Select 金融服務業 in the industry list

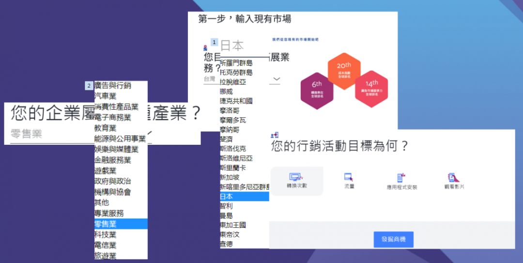click(x=113, y=160)
